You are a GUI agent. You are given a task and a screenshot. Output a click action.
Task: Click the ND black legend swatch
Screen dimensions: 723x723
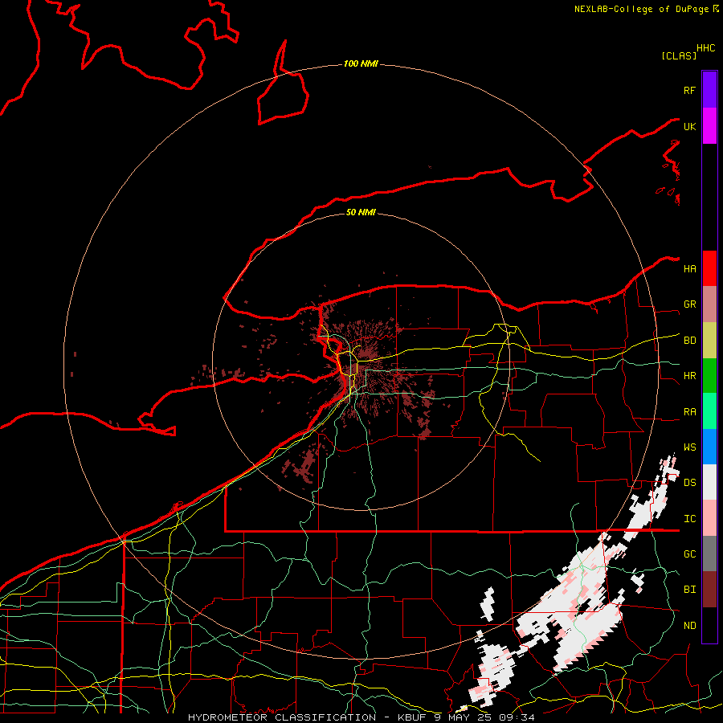(x=709, y=625)
